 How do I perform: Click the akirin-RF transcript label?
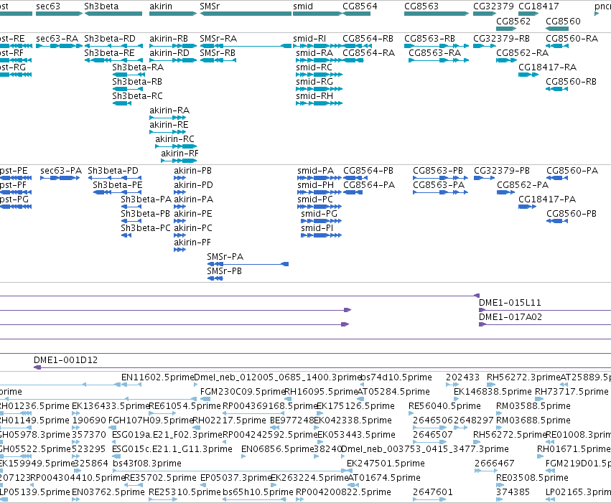179,154
